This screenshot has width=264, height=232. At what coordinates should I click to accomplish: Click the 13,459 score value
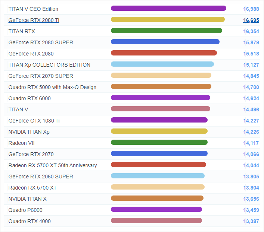pos(251,210)
